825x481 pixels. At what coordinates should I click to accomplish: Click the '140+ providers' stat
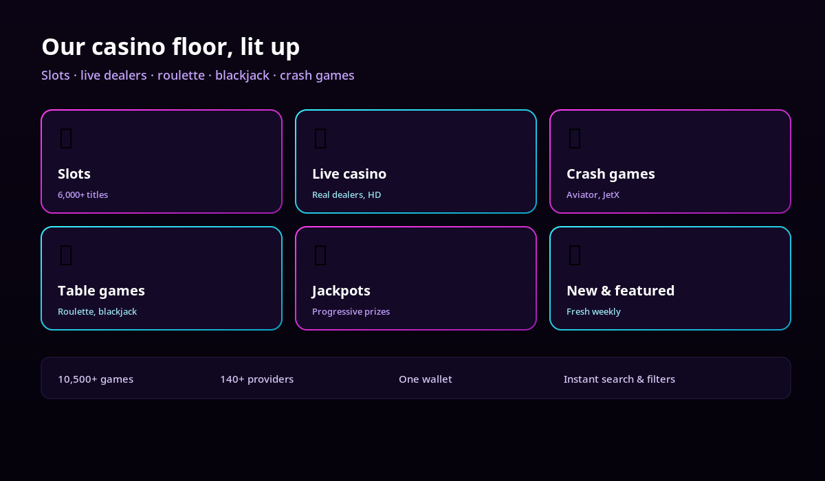(x=256, y=379)
